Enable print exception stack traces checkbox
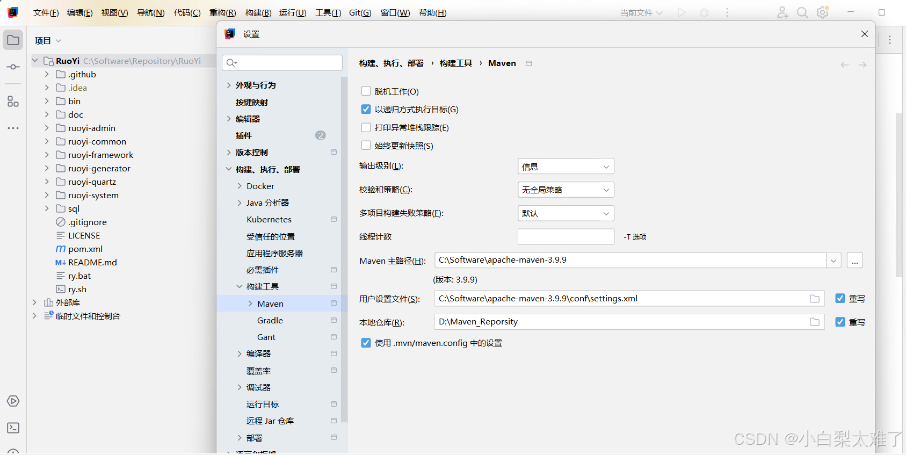The width and height of the screenshot is (906, 455). [x=366, y=127]
